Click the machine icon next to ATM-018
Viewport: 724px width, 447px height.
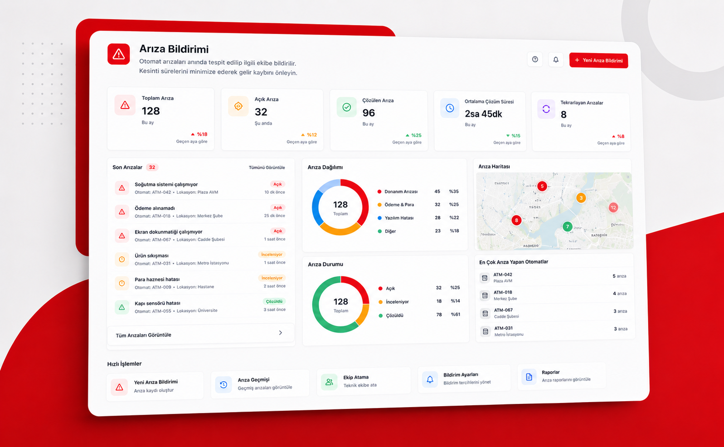tap(485, 295)
